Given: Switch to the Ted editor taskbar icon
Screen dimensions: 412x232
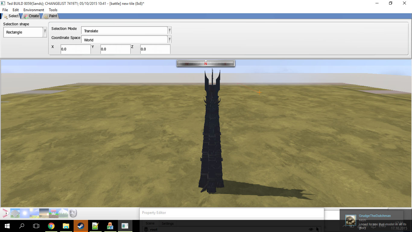Looking at the screenshot, I should pyautogui.click(x=125, y=226).
